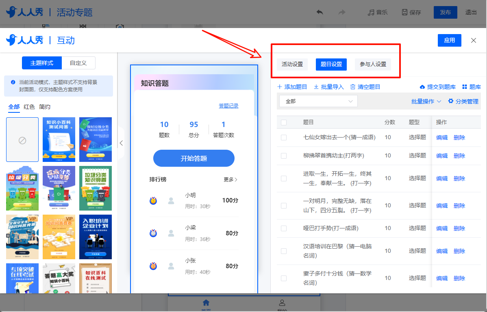Close the 互动 dialog
The width and height of the screenshot is (487, 312).
pos(473,40)
